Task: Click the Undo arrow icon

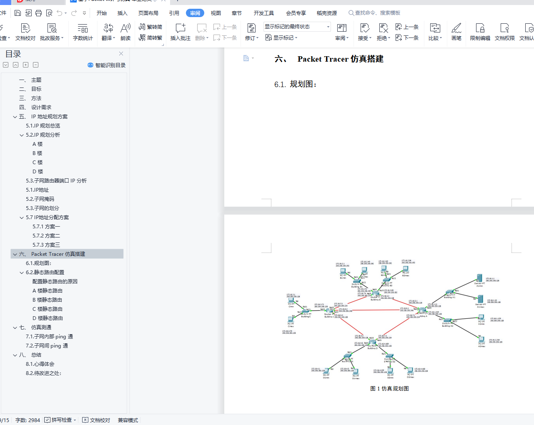Action: [x=60, y=13]
